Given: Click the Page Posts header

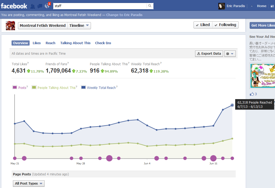Looking at the screenshot, I should [22, 174].
